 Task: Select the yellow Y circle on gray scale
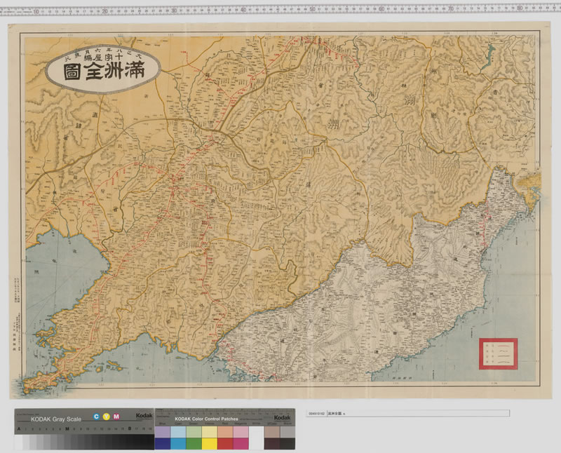click(x=105, y=417)
